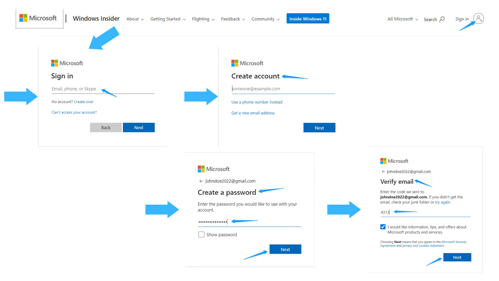Focus the Email, phone, or Skype field
The height and width of the screenshot is (281, 499).
pos(103,89)
